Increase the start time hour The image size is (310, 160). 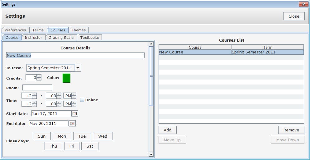pos(34,94)
